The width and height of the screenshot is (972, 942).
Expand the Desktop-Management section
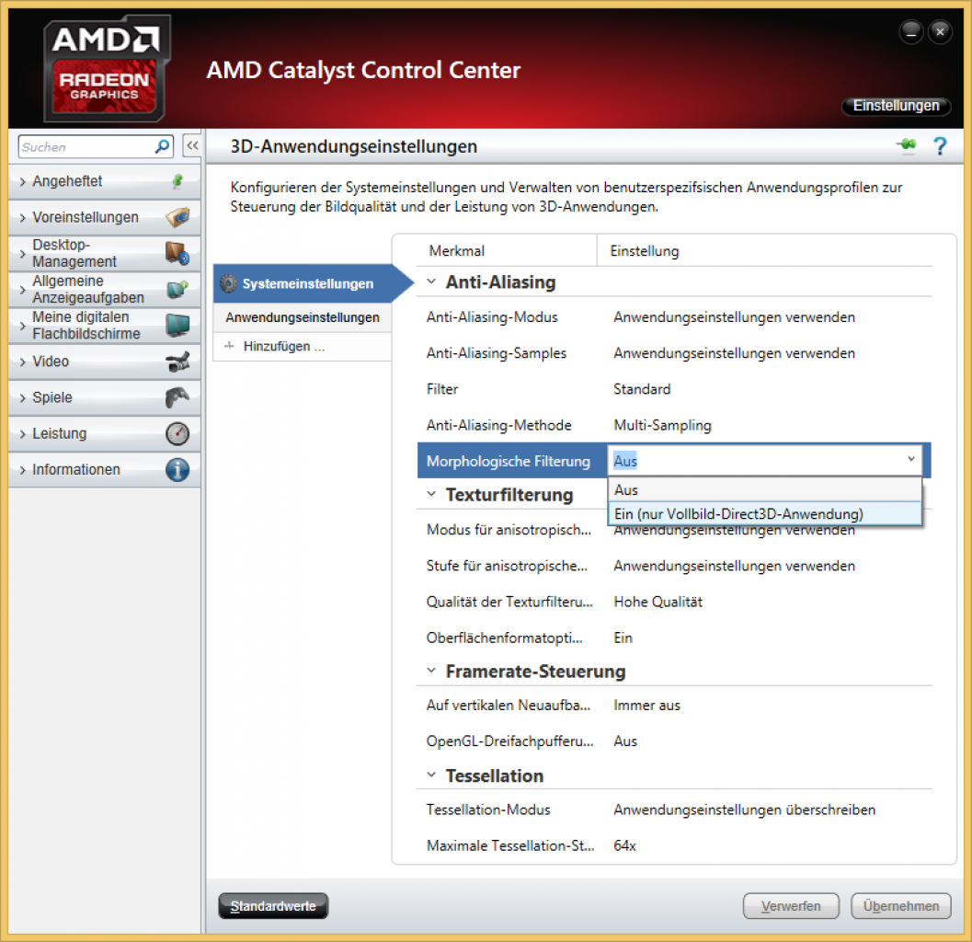click(x=23, y=254)
